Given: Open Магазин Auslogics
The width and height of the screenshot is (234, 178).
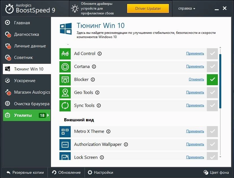Looking at the screenshot, I should click(27, 92).
